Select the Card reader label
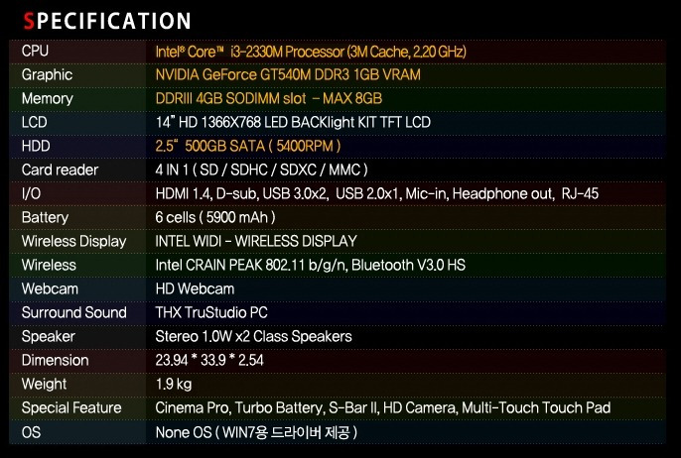 pos(60,170)
